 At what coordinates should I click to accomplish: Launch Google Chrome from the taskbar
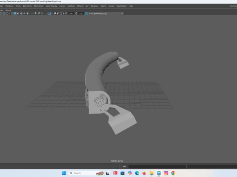(173, 173)
